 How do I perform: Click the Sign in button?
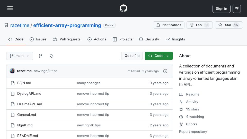pyautogui.click(x=221, y=9)
